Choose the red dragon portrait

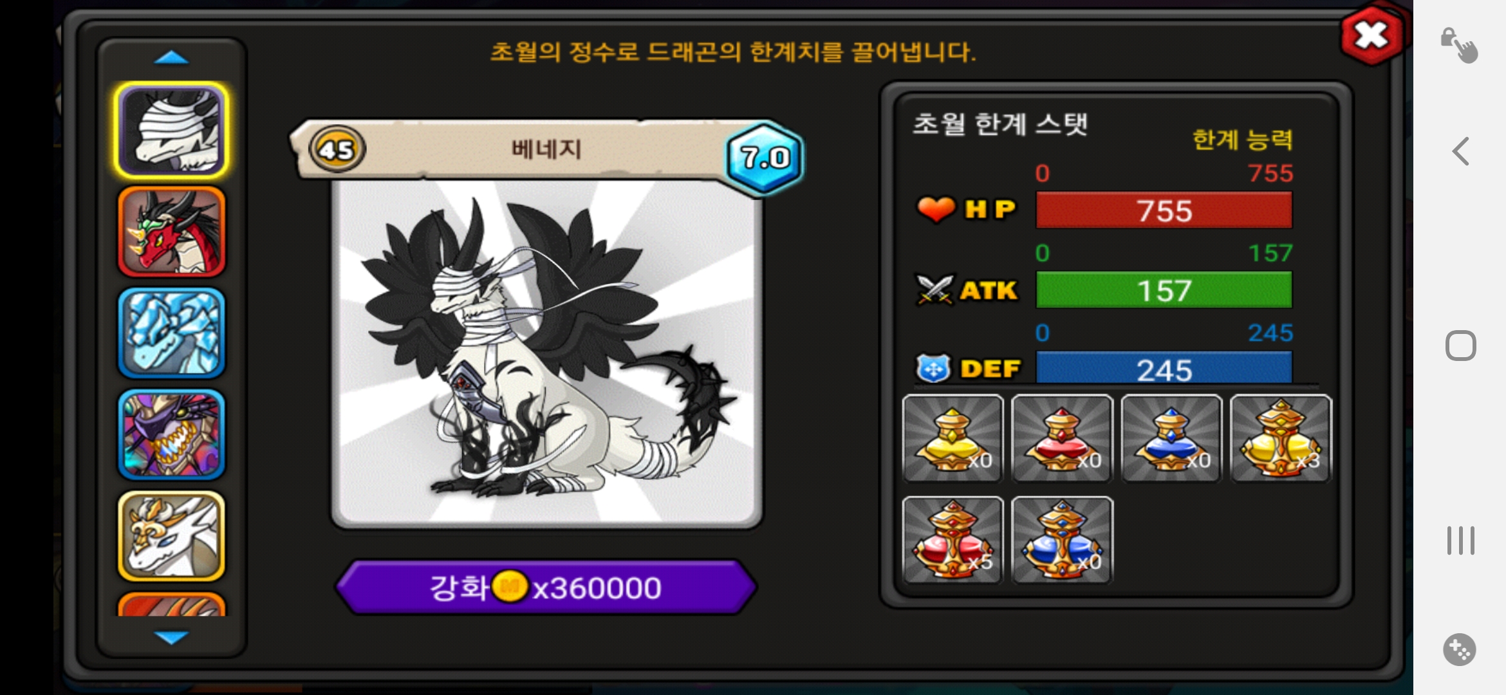[171, 232]
